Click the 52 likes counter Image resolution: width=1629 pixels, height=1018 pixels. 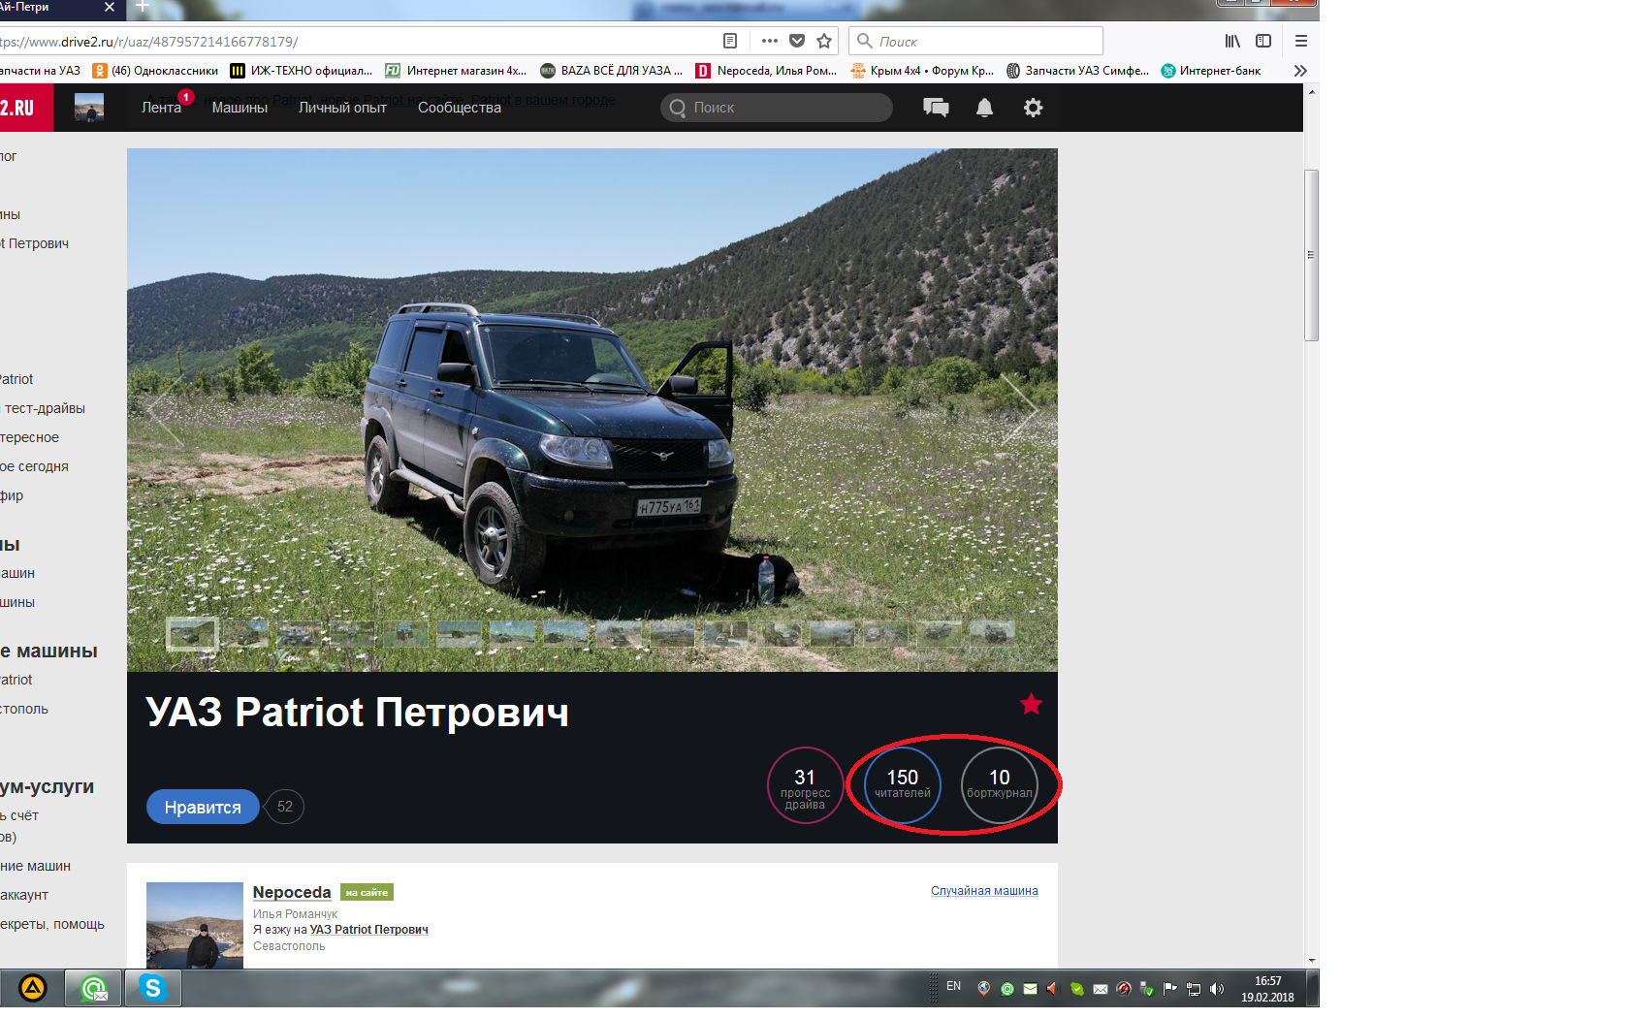point(285,807)
